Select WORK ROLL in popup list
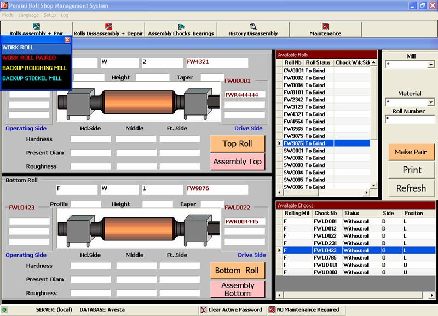Image resolution: width=438 pixels, height=316 pixels. (36, 48)
